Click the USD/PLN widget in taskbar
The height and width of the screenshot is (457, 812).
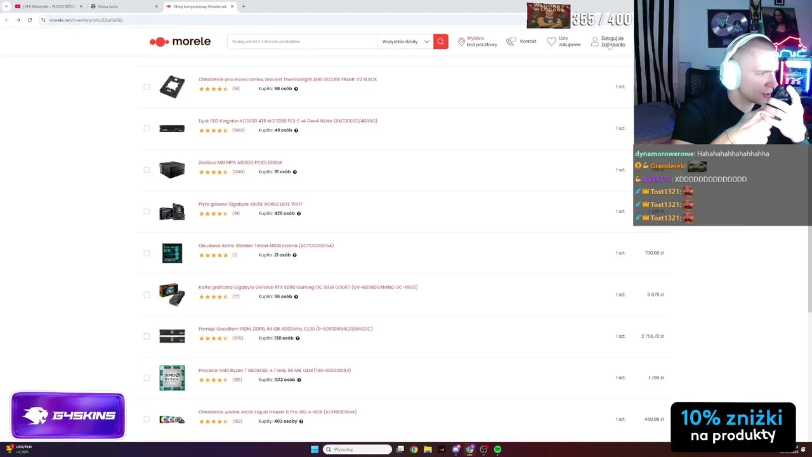tap(19, 449)
